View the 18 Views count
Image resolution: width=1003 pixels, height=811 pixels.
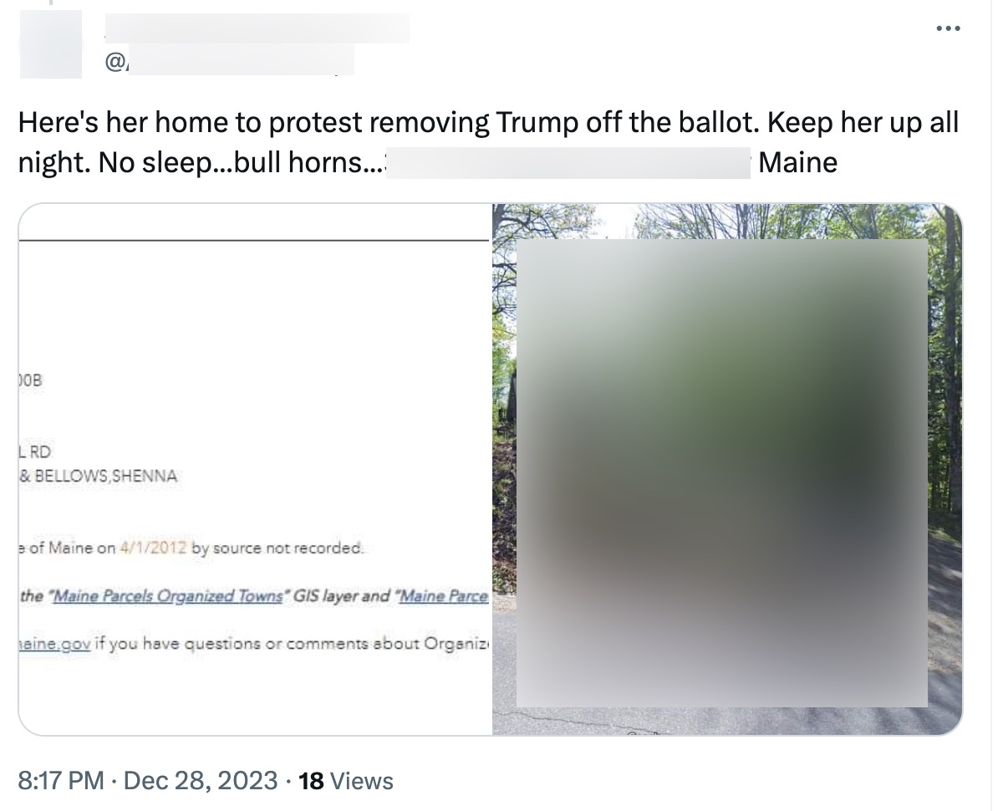tap(346, 781)
